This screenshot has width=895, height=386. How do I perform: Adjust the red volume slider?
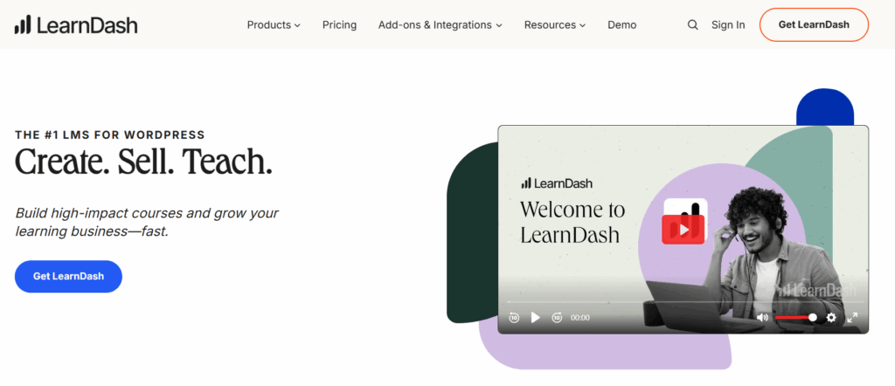(x=795, y=318)
